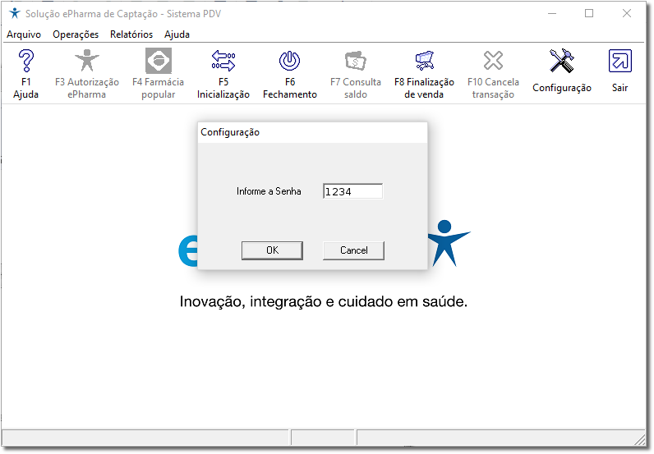The width and height of the screenshot is (654, 454).
Task: Start F5 Inicialização from the toolbar
Action: [223, 61]
